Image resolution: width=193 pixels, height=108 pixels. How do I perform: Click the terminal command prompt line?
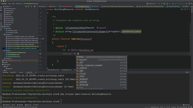tap(32, 101)
